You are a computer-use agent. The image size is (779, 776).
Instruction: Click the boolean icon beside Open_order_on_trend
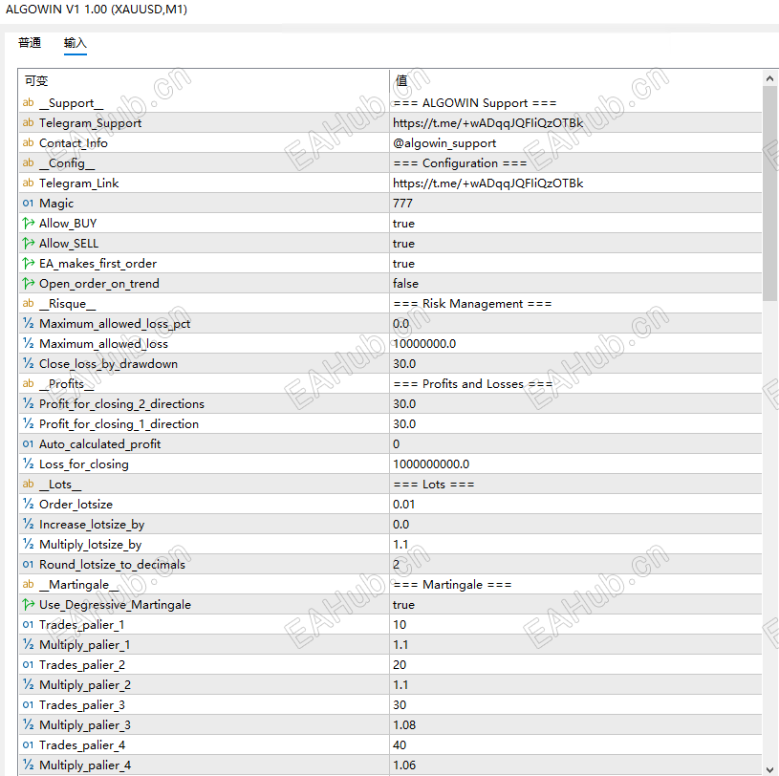29,284
